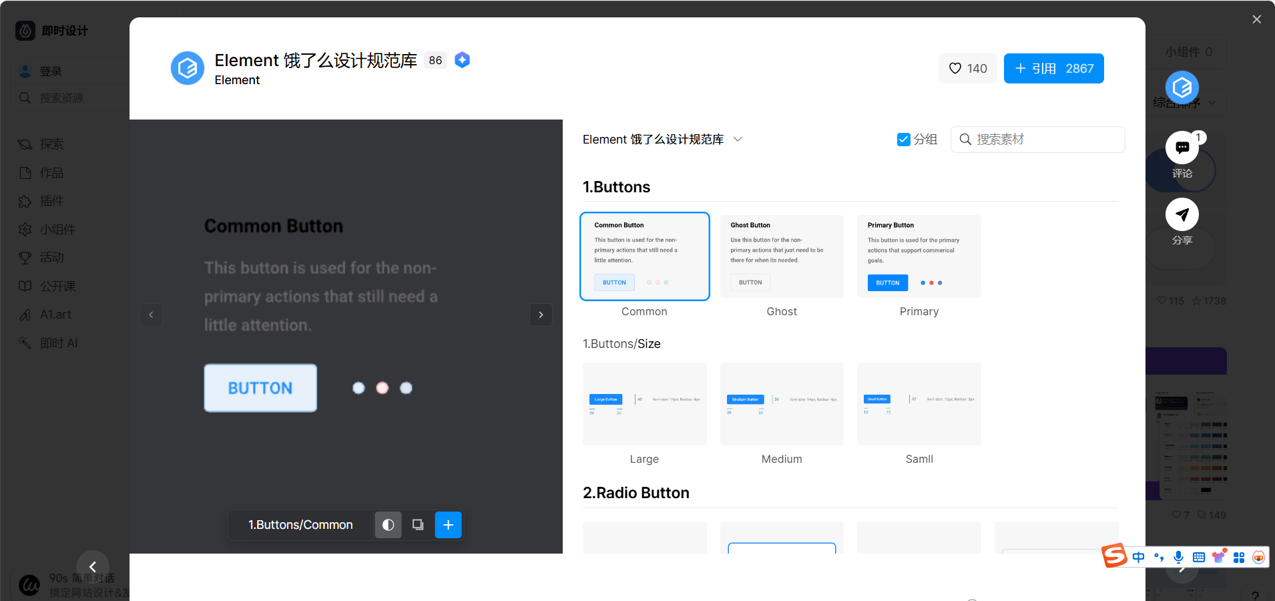Click the 1.Buttons/Common label in preview toolbar

tap(300, 525)
